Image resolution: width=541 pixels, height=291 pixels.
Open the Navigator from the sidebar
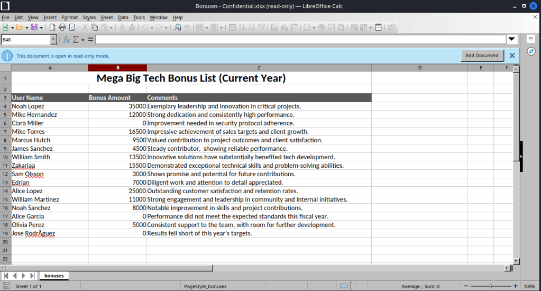point(531,51)
